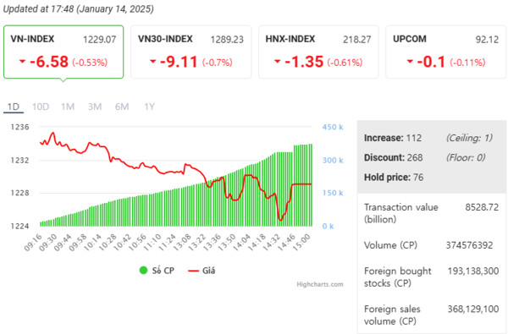This screenshot has height=334, width=508.
Task: Switch to the HNX-INDEX card
Action: [x=318, y=52]
